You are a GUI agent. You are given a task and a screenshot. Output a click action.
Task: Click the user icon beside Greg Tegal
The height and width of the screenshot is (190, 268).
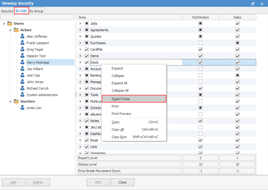[x=23, y=49]
